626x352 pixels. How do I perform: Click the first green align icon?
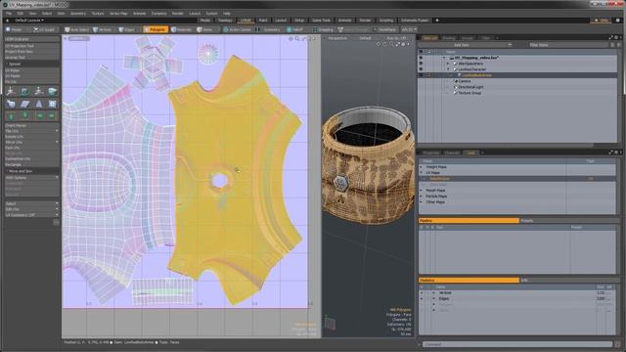click(11, 115)
